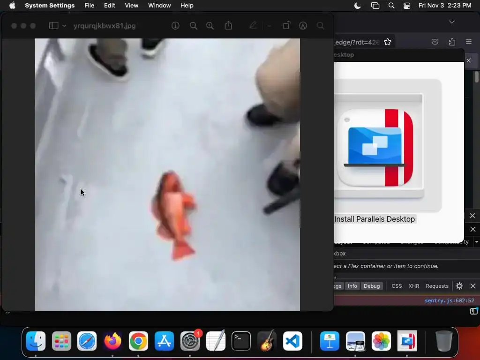Open the Trash from the Dock
480x360 pixels.
click(x=444, y=341)
